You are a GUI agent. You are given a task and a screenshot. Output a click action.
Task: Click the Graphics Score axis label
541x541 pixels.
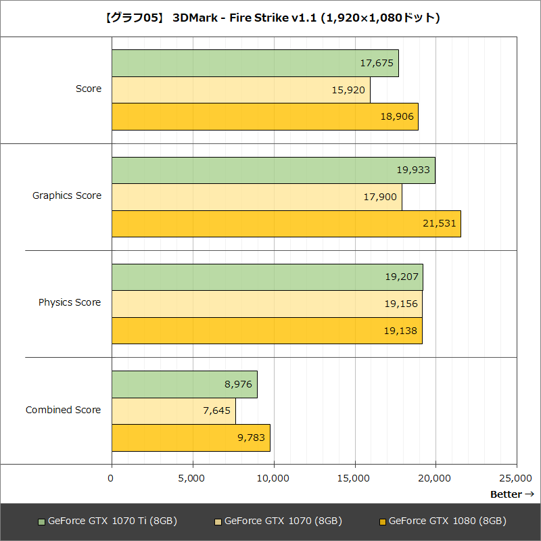[x=68, y=195]
